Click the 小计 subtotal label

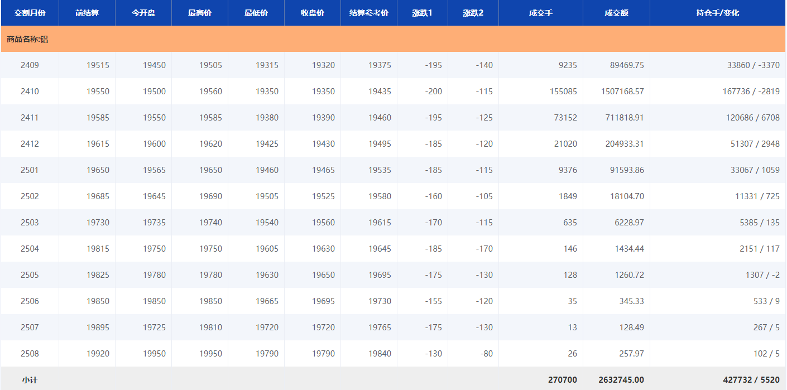coord(30,380)
